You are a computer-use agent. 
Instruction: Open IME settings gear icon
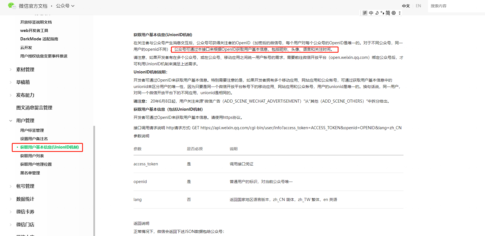point(394,13)
